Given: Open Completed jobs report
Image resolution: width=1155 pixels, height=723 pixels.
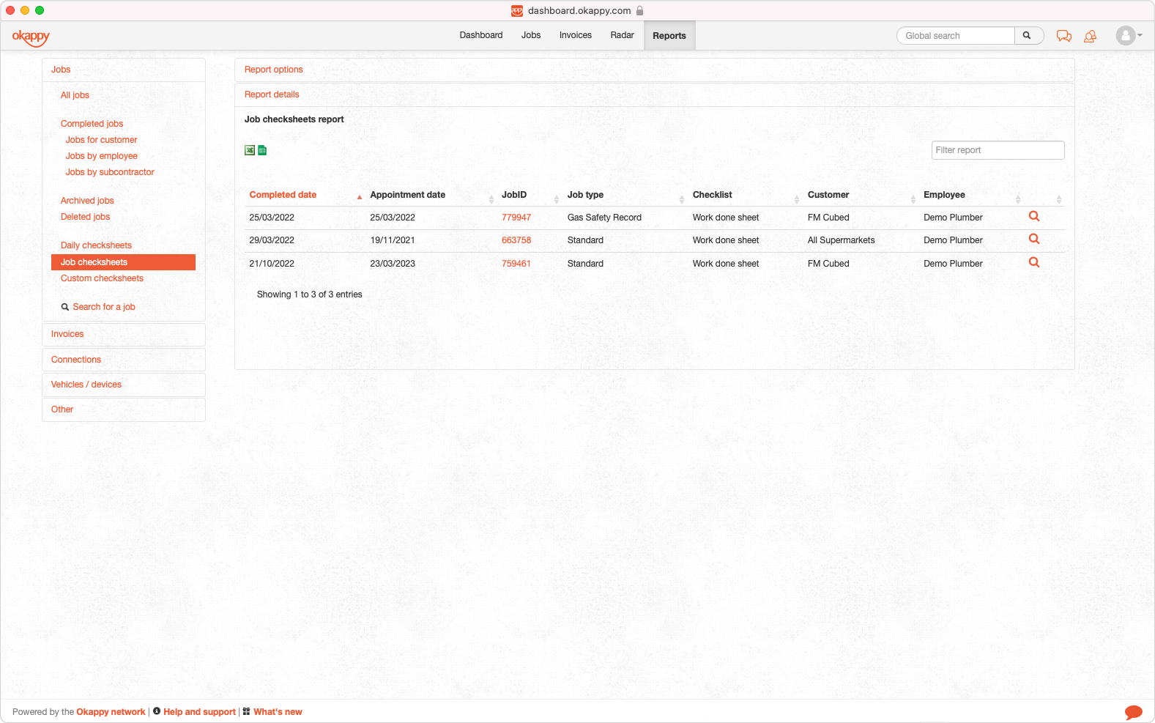Looking at the screenshot, I should 92,124.
